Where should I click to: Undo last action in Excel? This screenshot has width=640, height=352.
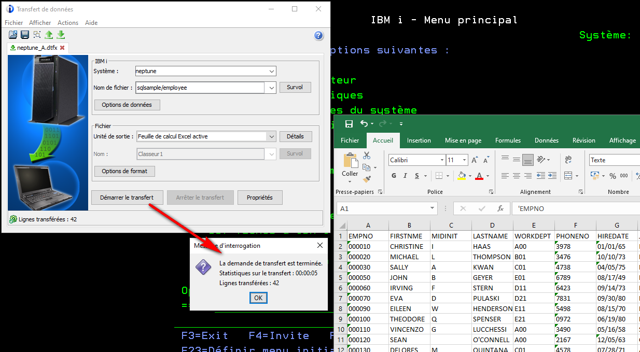click(364, 124)
